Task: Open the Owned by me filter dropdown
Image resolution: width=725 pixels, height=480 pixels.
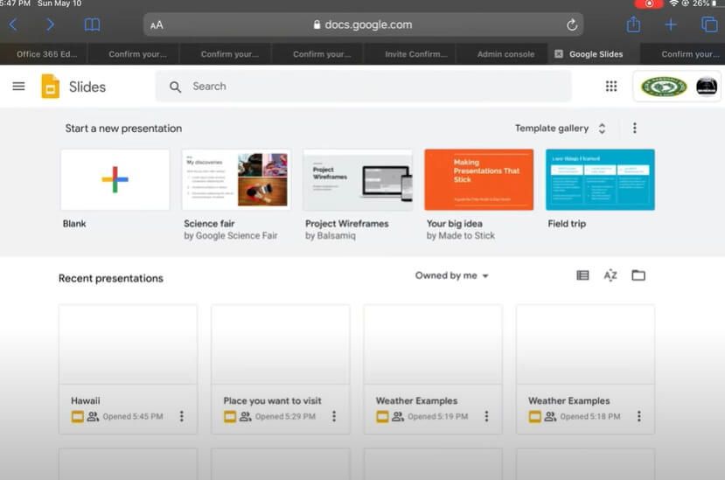Action: pos(452,275)
